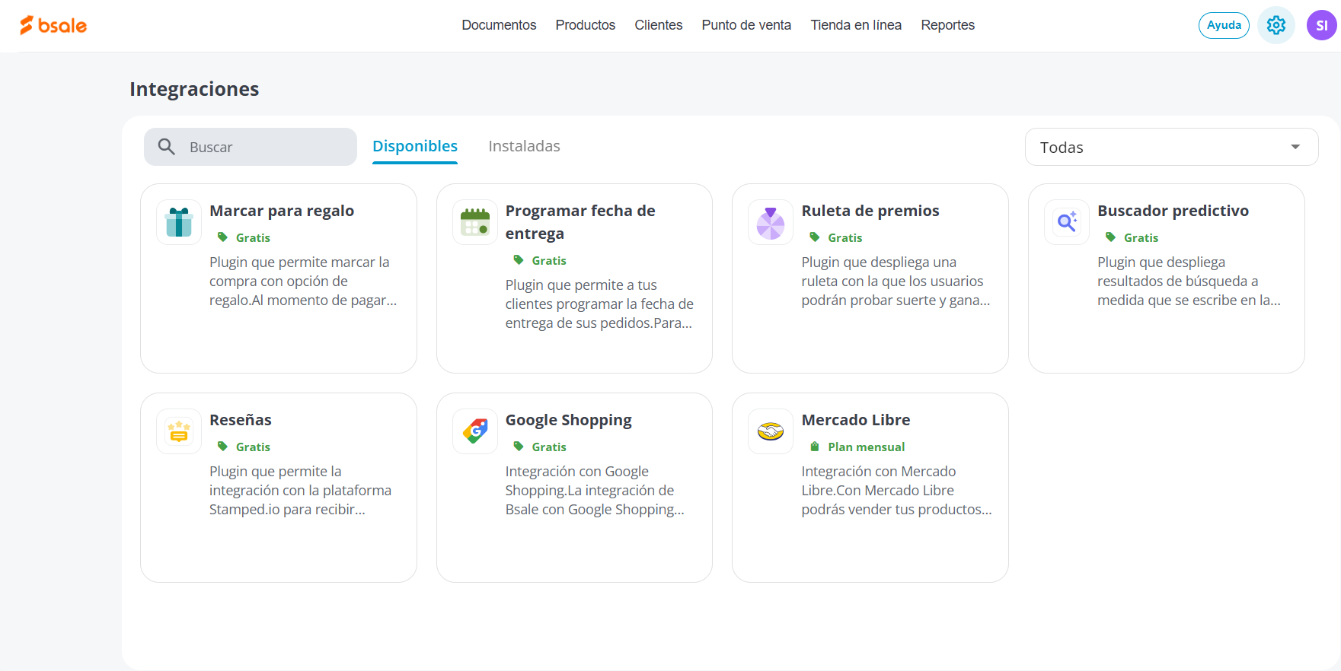Open the Google Shopping title
The height and width of the screenshot is (671, 1341).
569,420
